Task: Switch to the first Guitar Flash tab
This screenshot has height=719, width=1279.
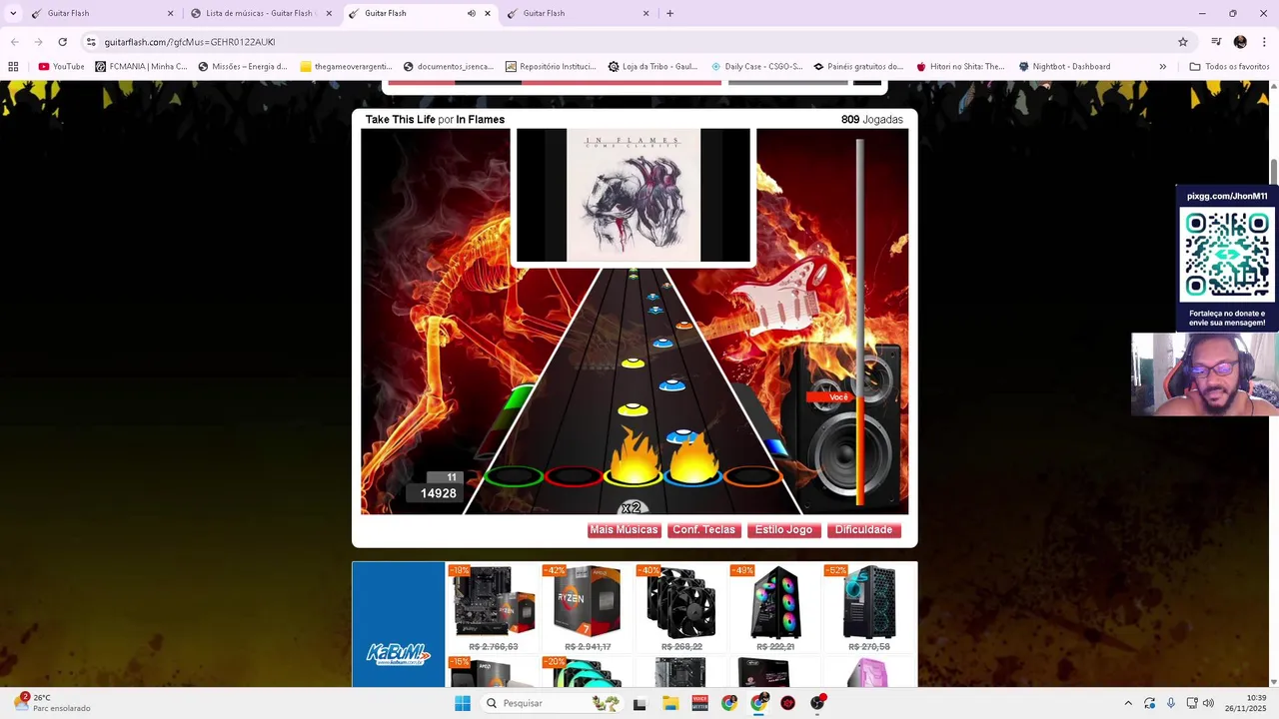Action: click(100, 13)
